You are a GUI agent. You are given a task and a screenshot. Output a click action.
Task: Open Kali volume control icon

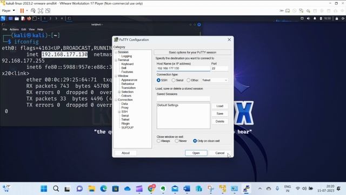pos(308,18)
